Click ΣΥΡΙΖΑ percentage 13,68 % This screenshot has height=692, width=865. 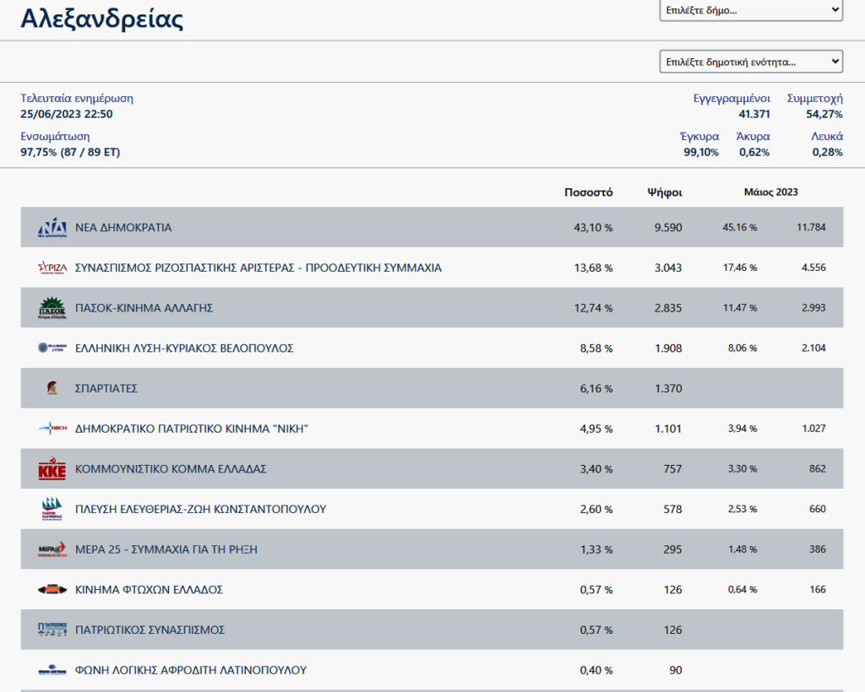click(593, 268)
